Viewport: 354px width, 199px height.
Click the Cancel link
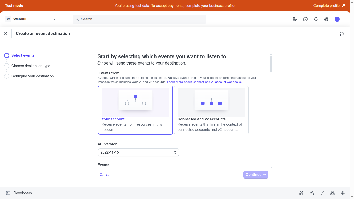[x=105, y=174]
